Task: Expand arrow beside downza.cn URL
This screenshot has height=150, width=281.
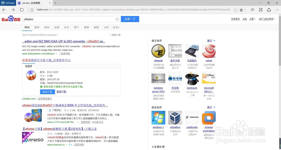Action: point(67,145)
